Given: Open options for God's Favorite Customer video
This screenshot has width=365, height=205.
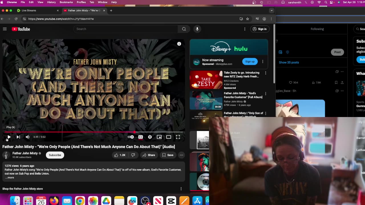Looking at the screenshot, I should (x=265, y=94).
